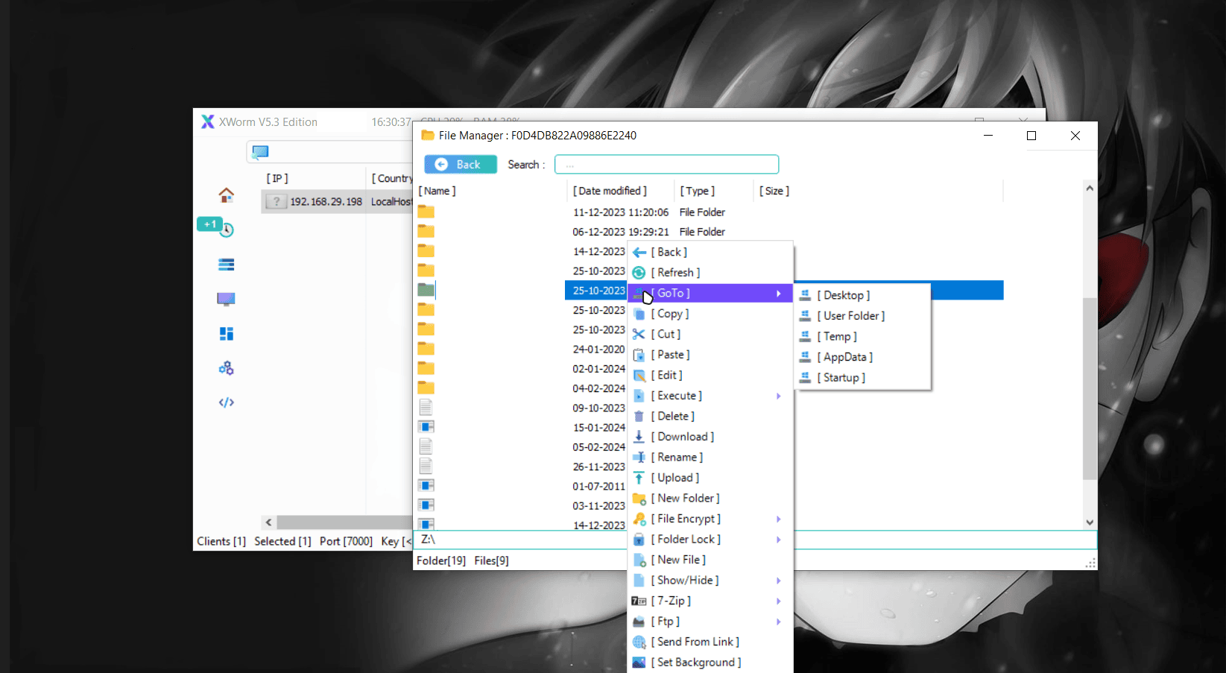The width and height of the screenshot is (1226, 673).
Task: Expand the Folder Lock submenu arrow
Action: (x=779, y=540)
